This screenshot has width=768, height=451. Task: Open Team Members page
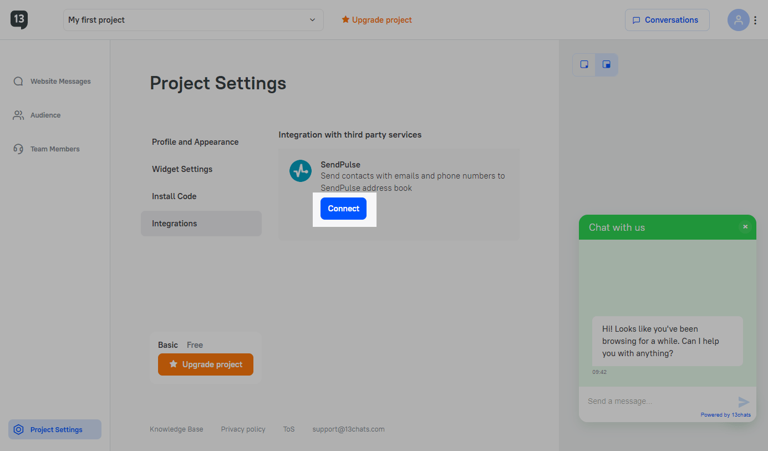[55, 149]
